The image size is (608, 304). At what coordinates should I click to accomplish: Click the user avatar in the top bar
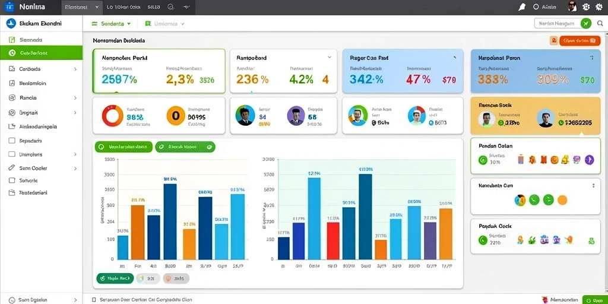(572, 7)
